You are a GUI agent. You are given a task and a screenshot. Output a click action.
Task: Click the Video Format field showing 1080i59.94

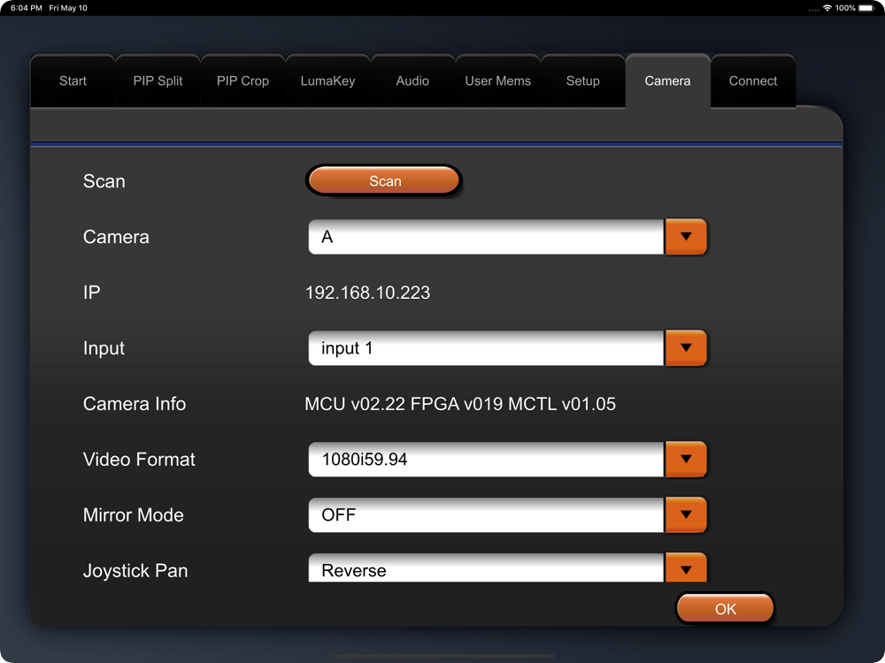coord(485,460)
